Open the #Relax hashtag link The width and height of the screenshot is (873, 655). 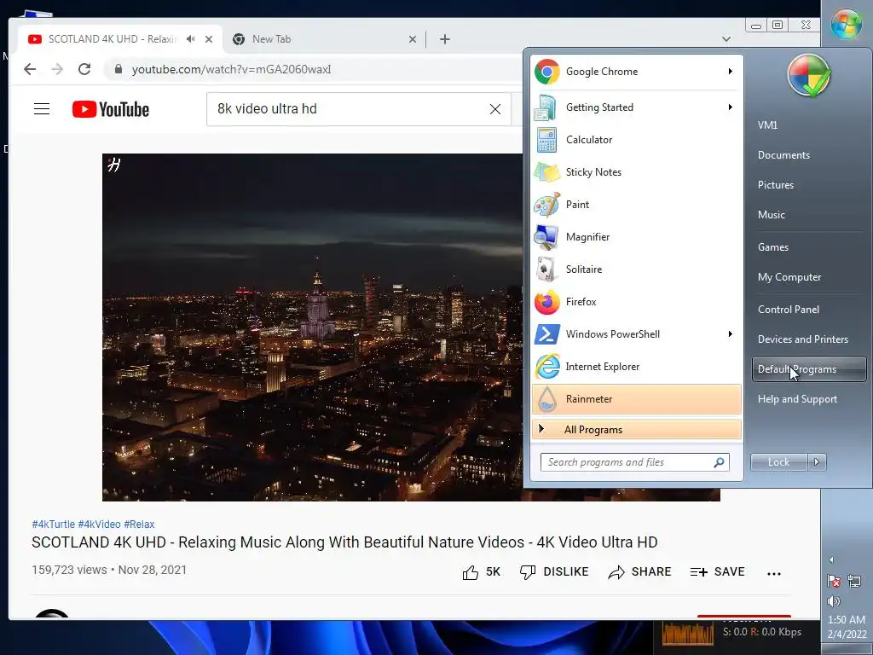point(139,525)
